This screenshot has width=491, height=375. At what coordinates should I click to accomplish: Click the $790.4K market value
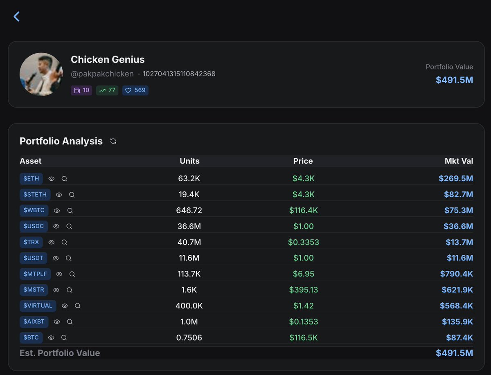457,274
